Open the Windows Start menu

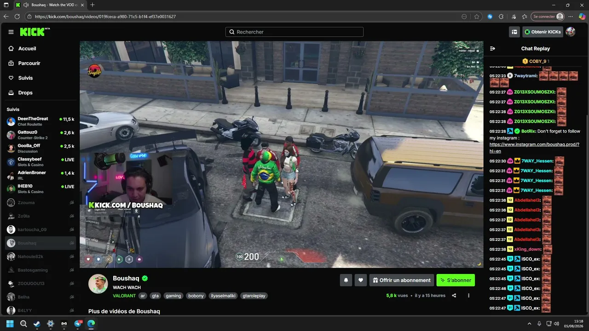click(x=10, y=324)
